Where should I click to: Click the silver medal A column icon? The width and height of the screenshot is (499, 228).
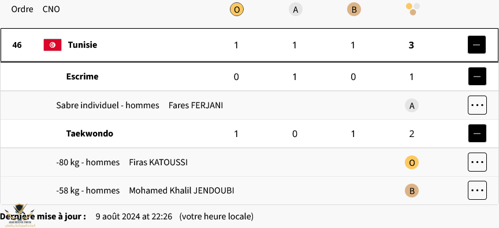click(295, 10)
